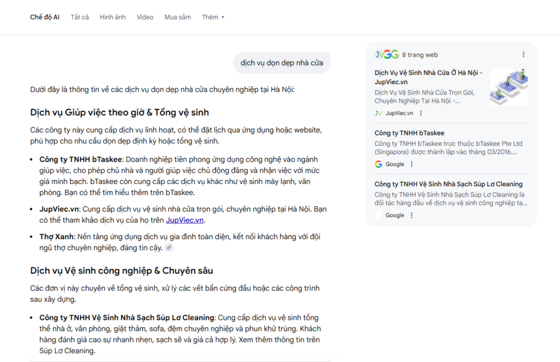Switch to Tất cả tab

(x=80, y=17)
